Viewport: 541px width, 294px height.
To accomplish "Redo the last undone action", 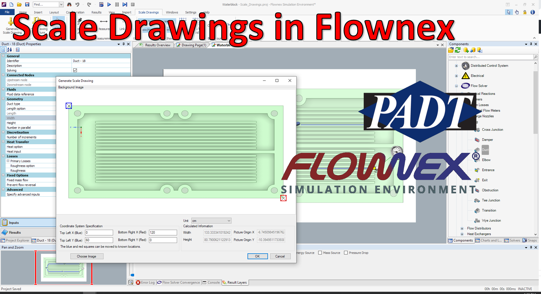I will click(x=89, y=4).
